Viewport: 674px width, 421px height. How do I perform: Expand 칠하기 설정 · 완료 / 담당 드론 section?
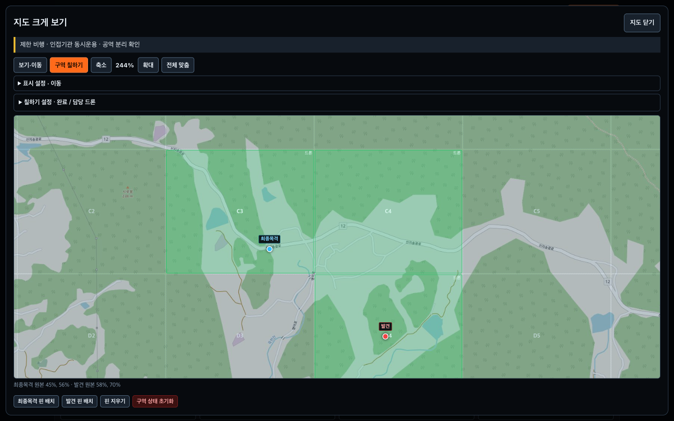point(337,102)
